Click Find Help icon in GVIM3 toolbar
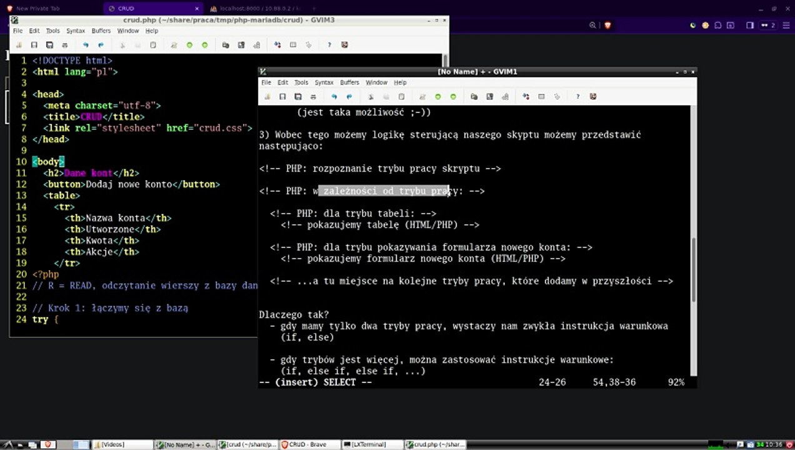The height and width of the screenshot is (450, 795). click(x=344, y=45)
